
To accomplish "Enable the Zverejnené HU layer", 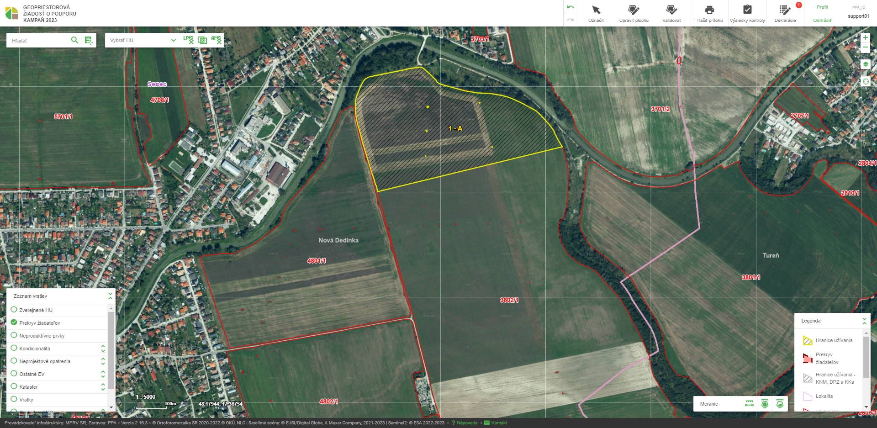I will click(x=14, y=310).
